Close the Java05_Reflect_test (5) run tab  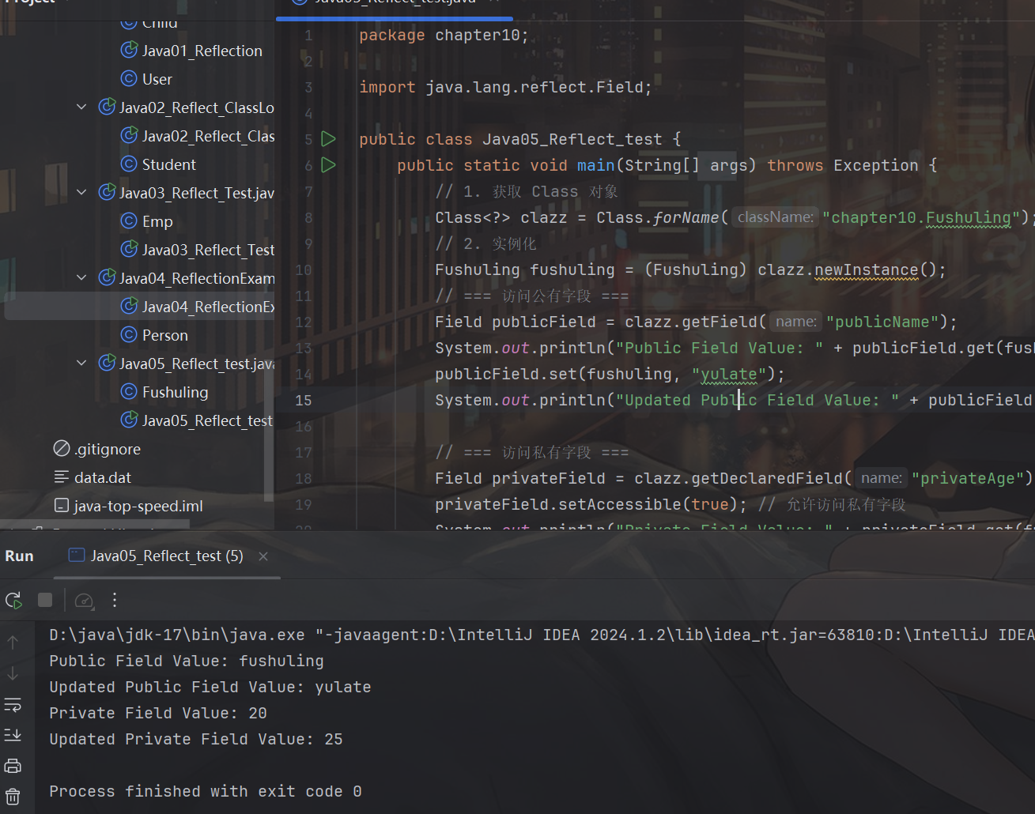[x=263, y=556]
